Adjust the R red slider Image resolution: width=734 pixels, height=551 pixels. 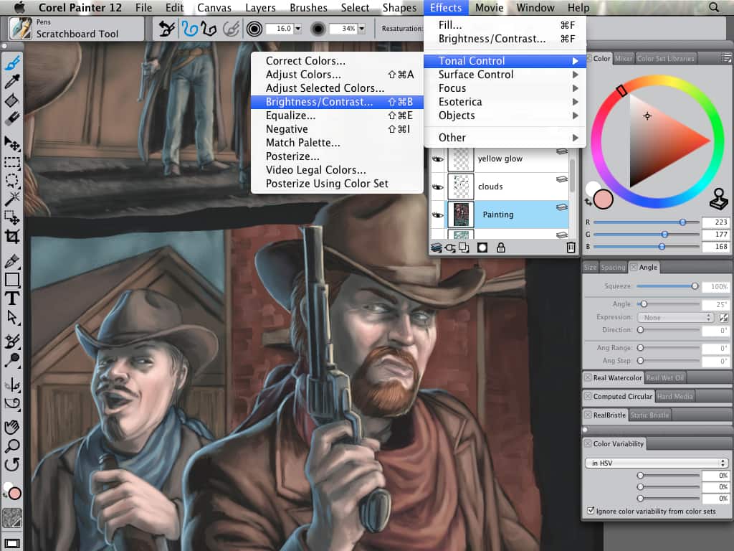tap(647, 222)
